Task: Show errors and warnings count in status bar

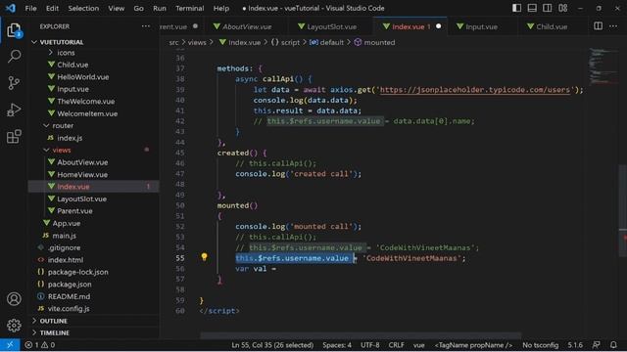Action: [x=39, y=345]
